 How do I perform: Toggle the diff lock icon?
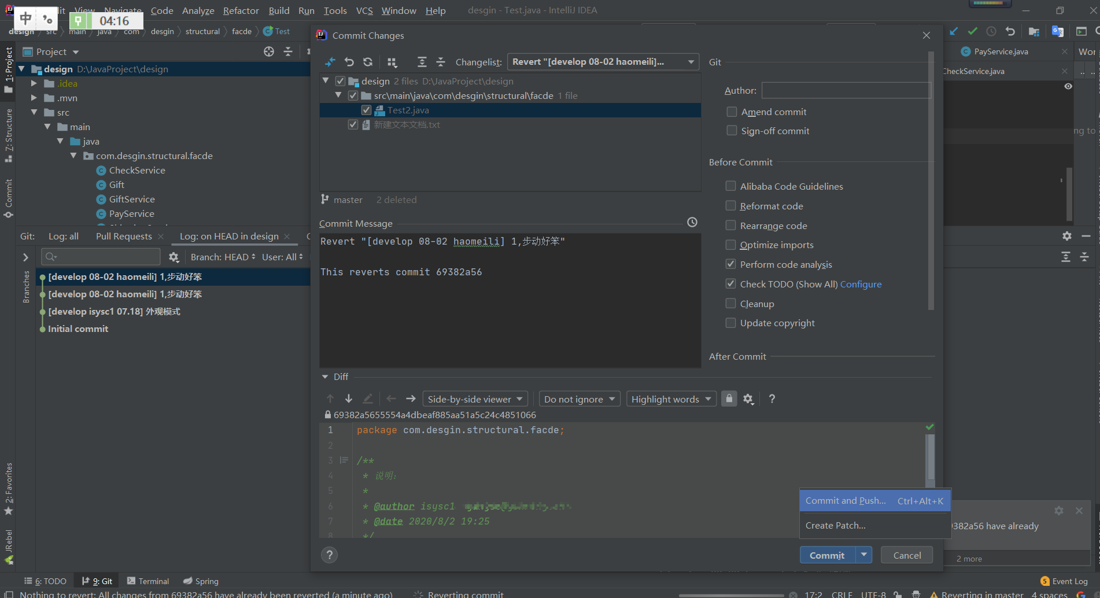coord(729,398)
